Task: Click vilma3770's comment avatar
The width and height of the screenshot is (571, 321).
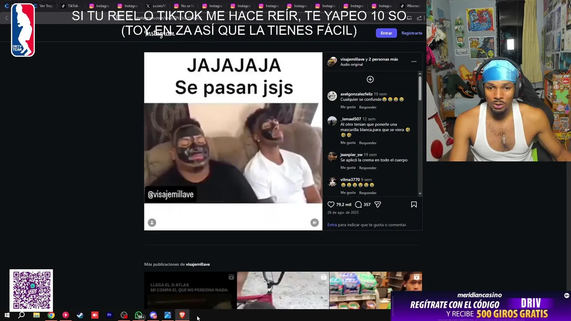Action: (332, 181)
